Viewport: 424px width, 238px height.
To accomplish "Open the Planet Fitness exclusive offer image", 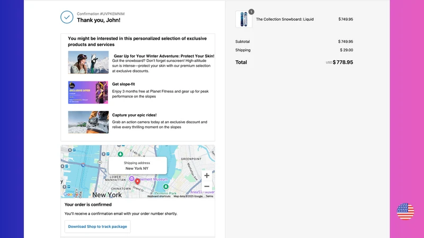I will pyautogui.click(x=88, y=92).
